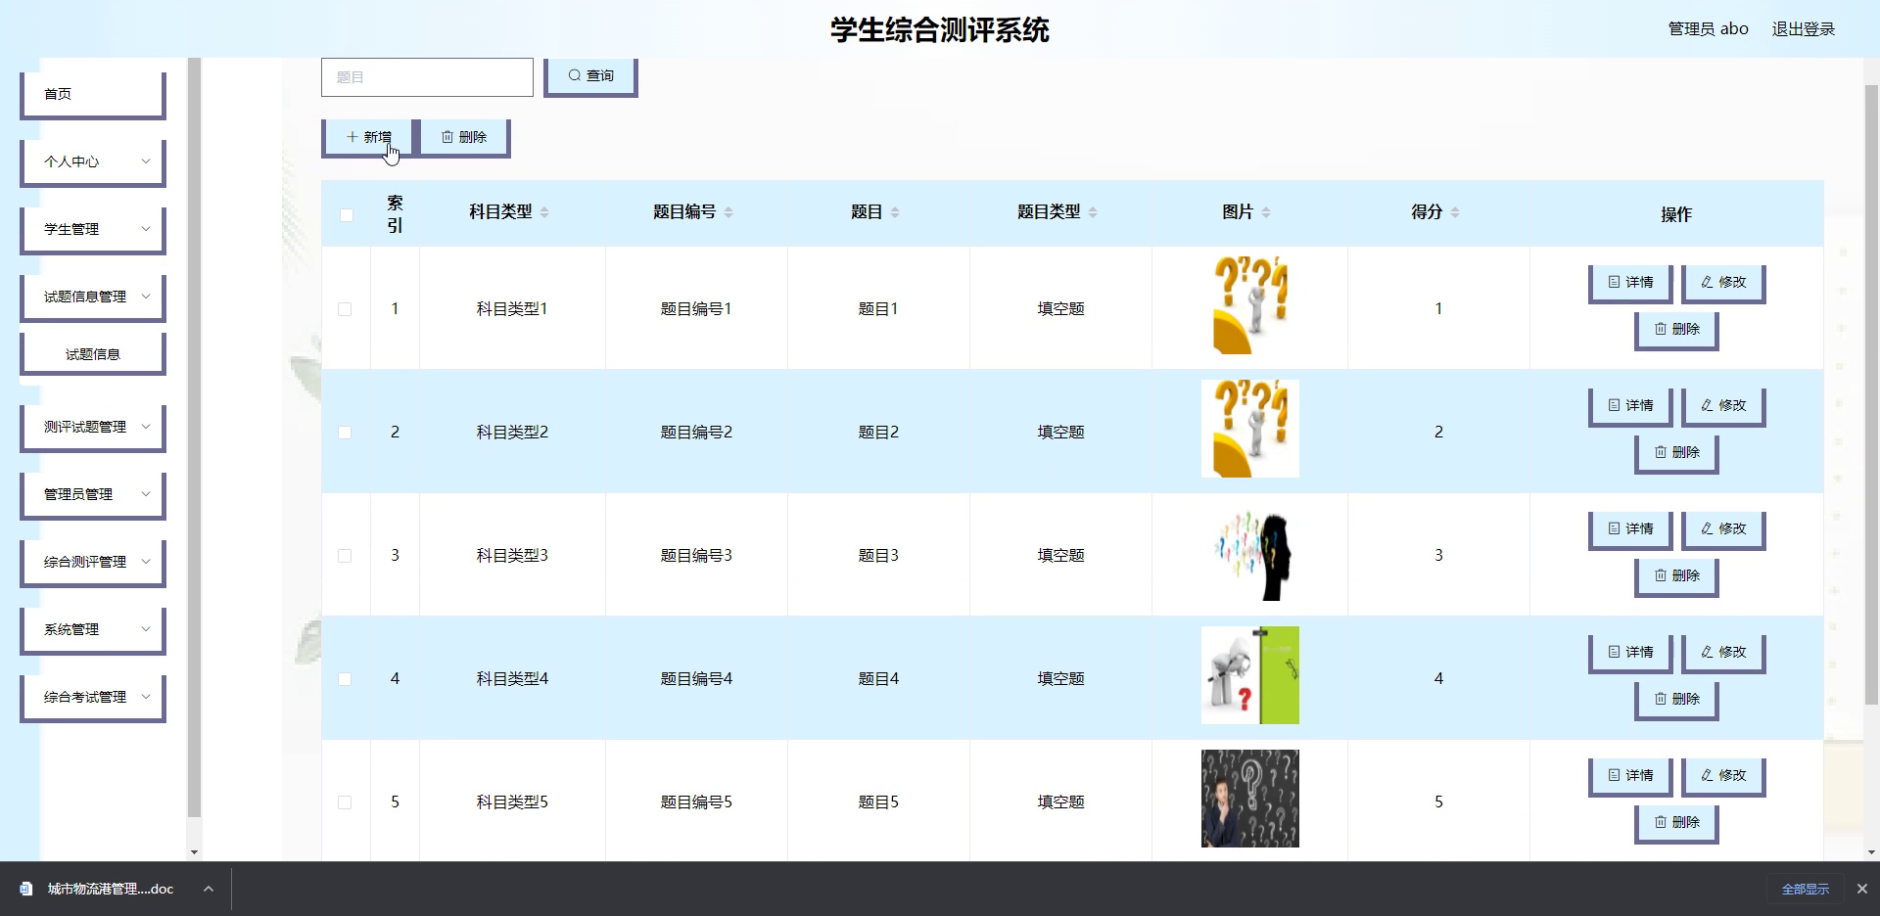Edit row 题目5 with 修改

[x=1722, y=775]
